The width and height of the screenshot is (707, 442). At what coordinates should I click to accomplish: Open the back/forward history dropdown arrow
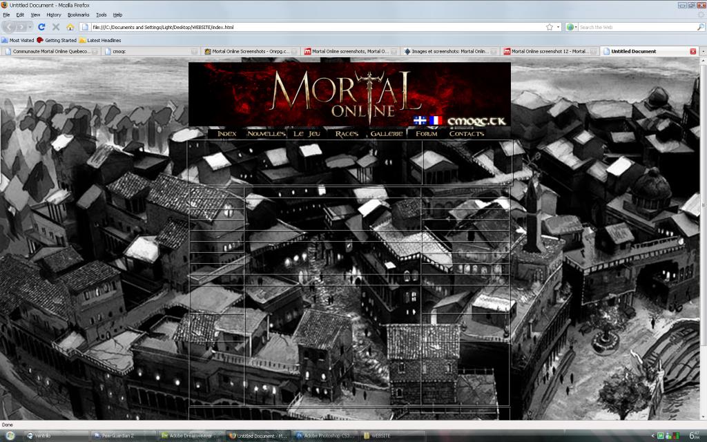(x=30, y=27)
